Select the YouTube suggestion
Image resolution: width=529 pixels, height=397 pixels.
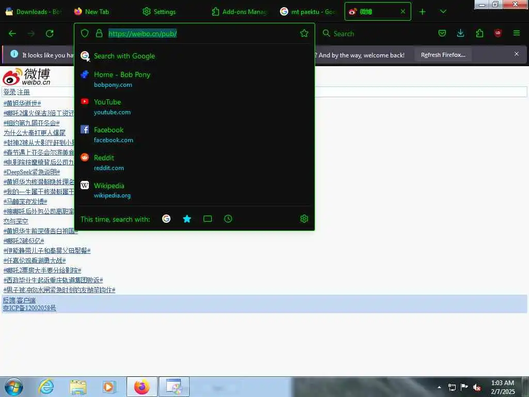(194, 106)
